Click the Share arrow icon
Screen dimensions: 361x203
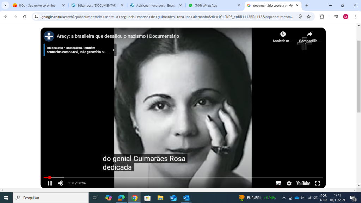pyautogui.click(x=309, y=34)
